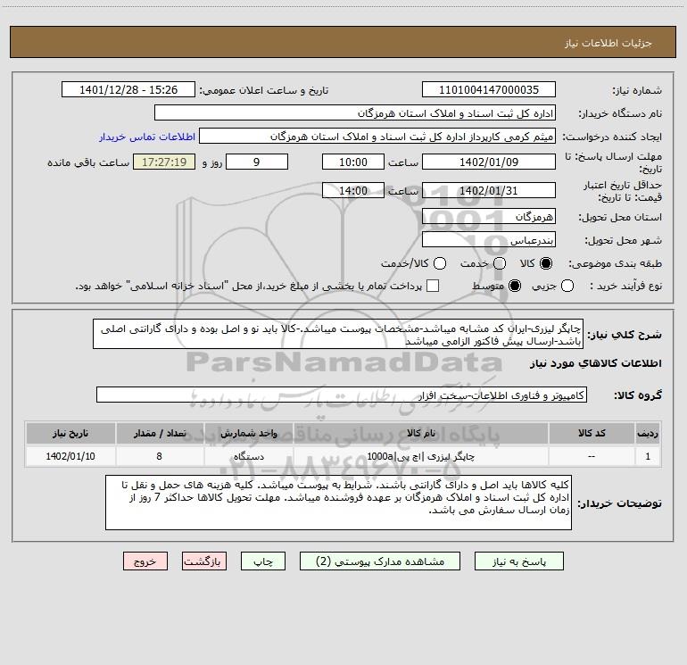Image resolution: width=687 pixels, height=665 pixels.
Task: Click the announcement date field 1401/12/28 - 15:26
Action: (x=128, y=90)
